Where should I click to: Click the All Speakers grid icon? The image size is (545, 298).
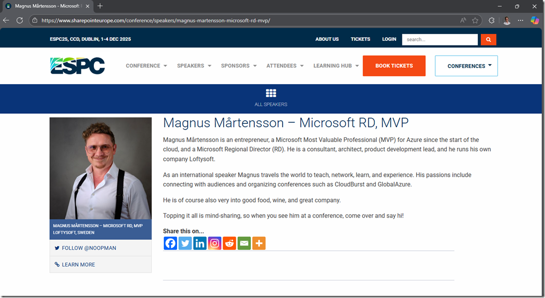(x=271, y=93)
